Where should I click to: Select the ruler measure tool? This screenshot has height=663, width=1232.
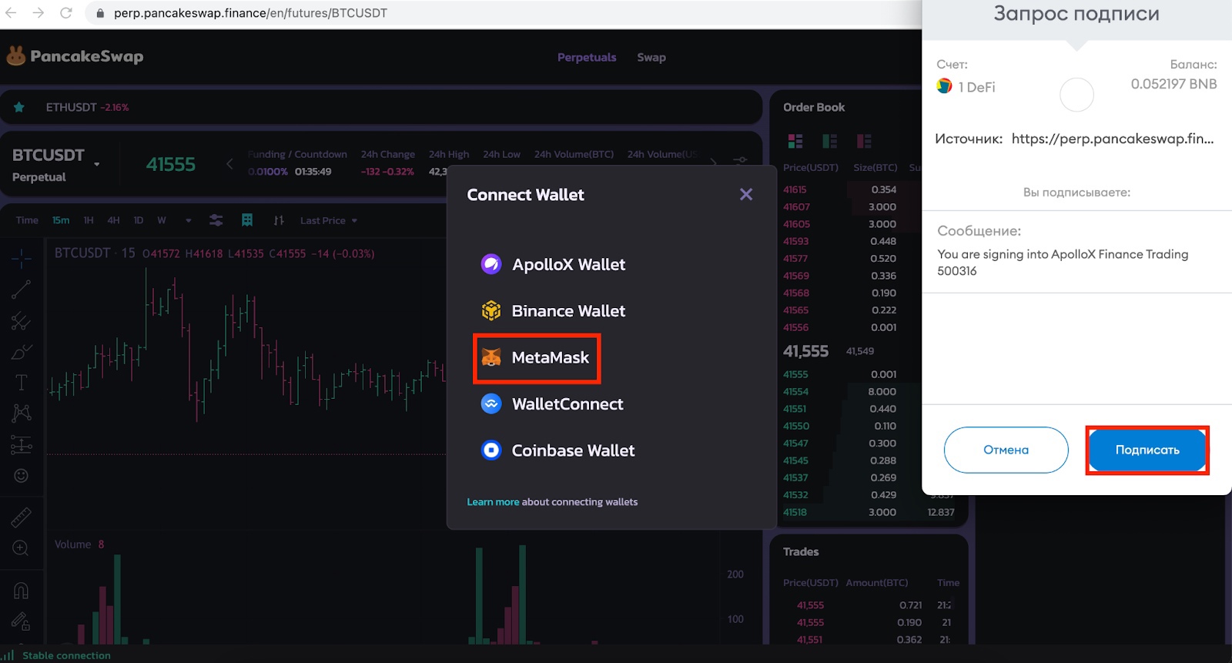pos(21,517)
